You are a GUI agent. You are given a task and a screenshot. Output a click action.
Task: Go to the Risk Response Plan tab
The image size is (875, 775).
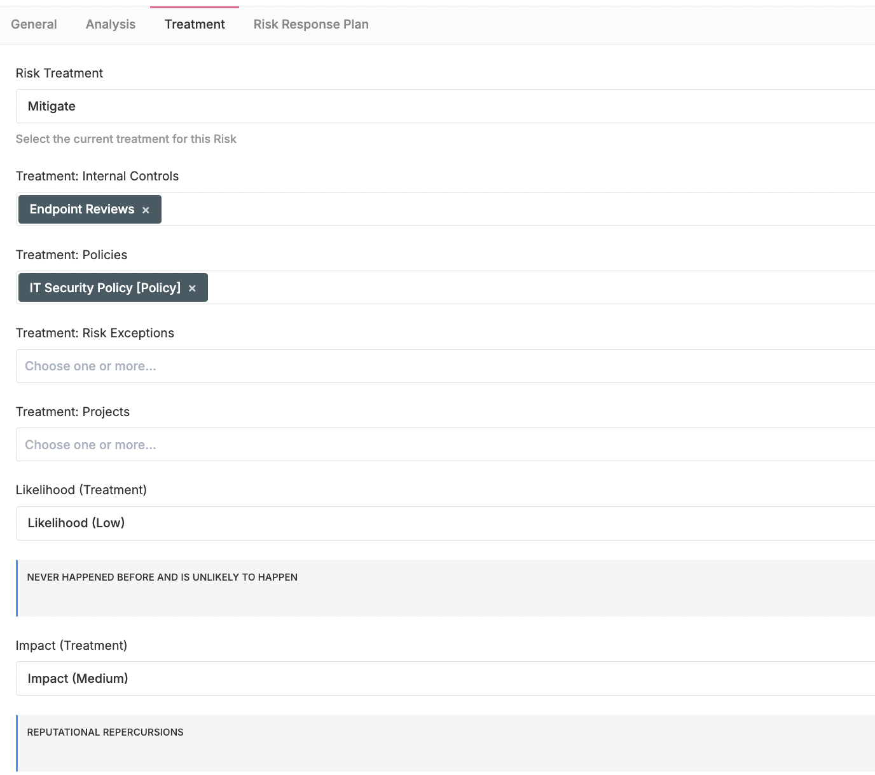tap(311, 24)
